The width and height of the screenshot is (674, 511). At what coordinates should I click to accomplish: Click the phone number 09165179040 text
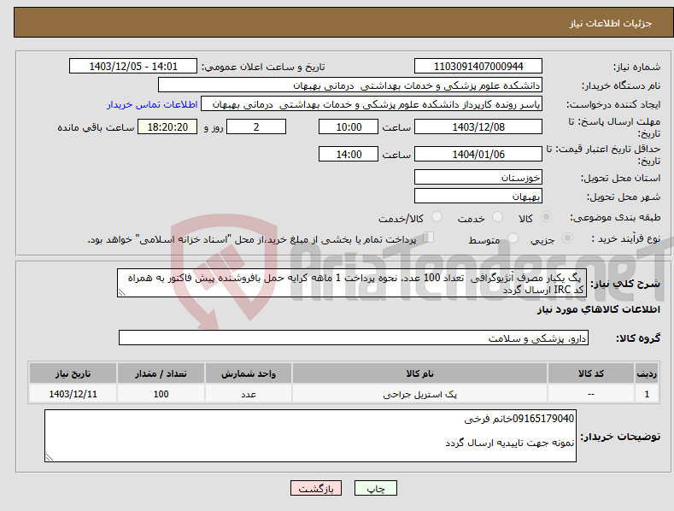click(544, 419)
